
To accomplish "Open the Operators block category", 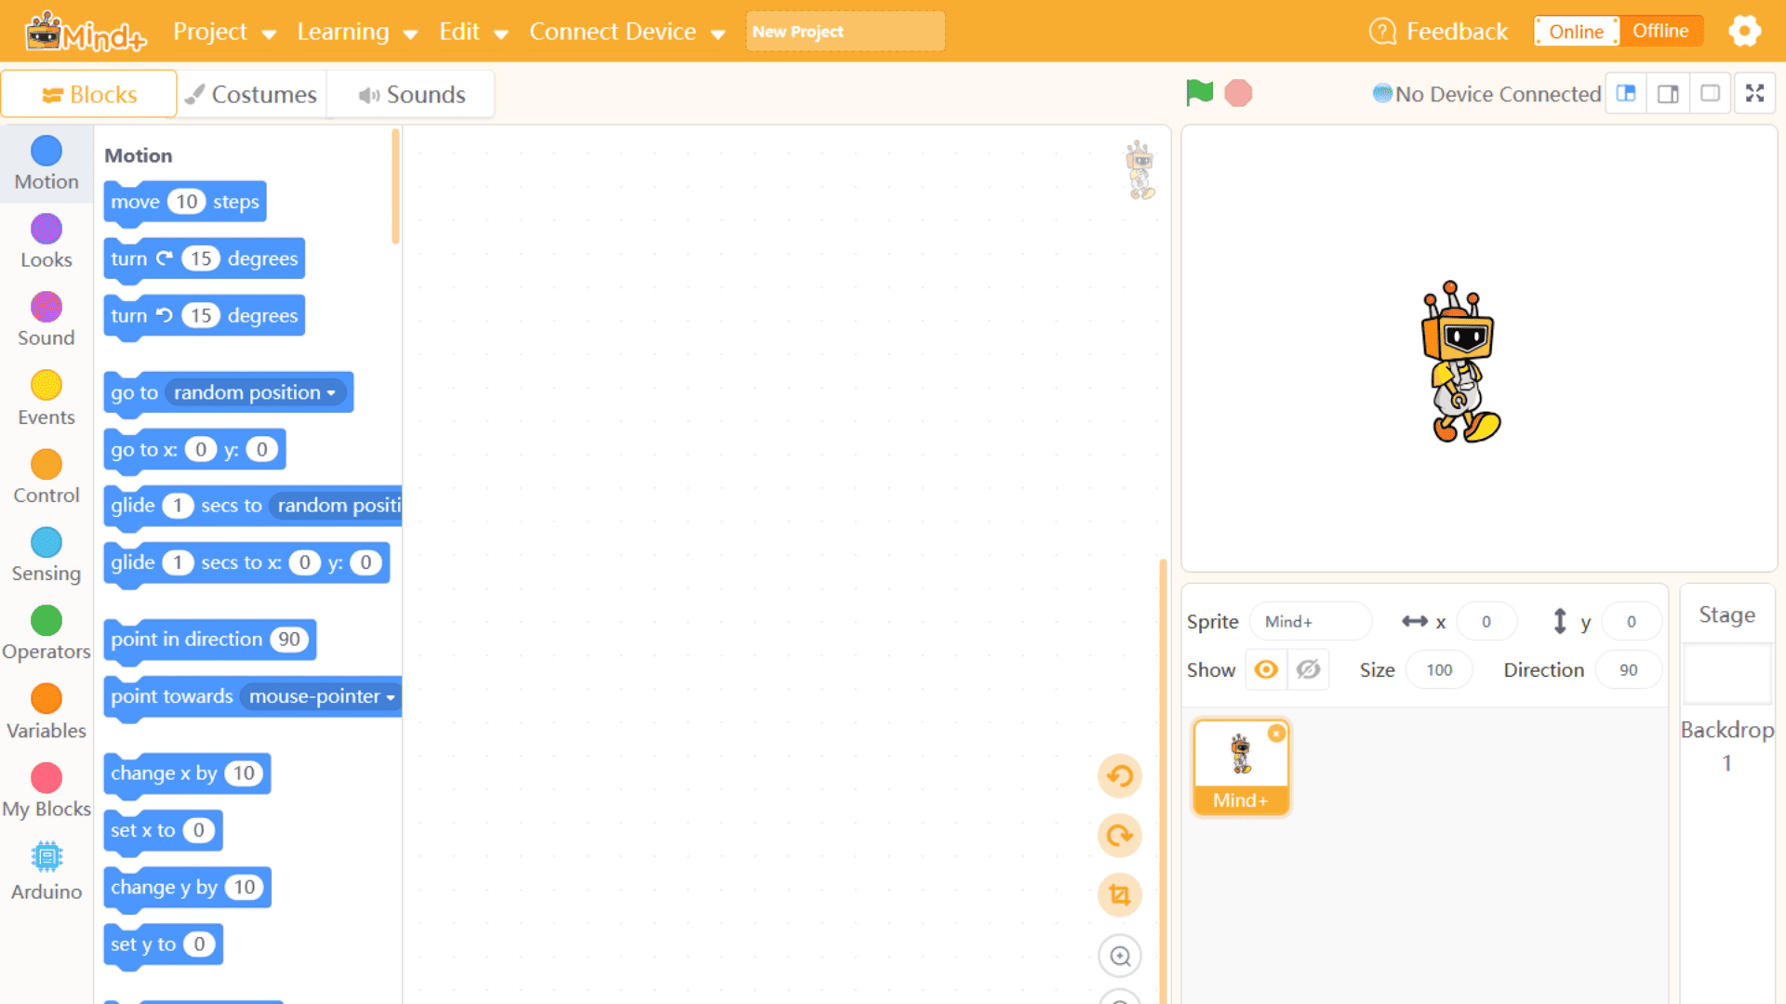I will tap(47, 634).
